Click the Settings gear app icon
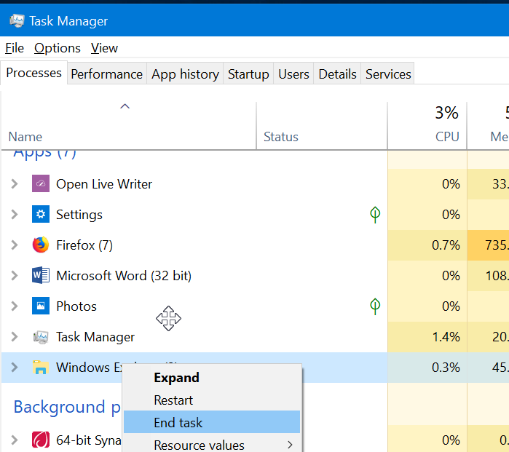The height and width of the screenshot is (452, 509). [x=41, y=214]
